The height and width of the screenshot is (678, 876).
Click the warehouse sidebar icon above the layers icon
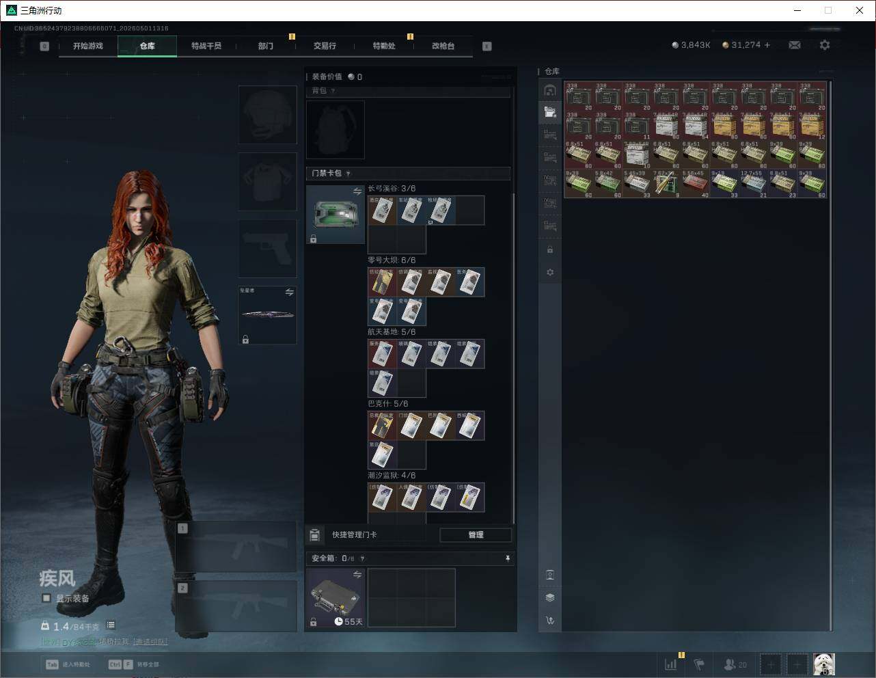550,575
